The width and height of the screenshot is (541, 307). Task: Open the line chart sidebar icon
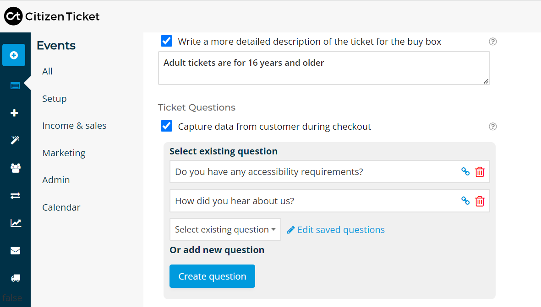pos(15,223)
